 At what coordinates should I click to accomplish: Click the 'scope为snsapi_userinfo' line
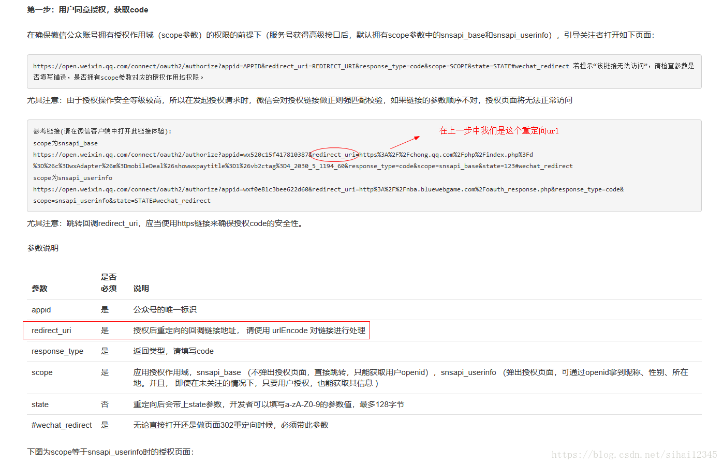coord(72,178)
